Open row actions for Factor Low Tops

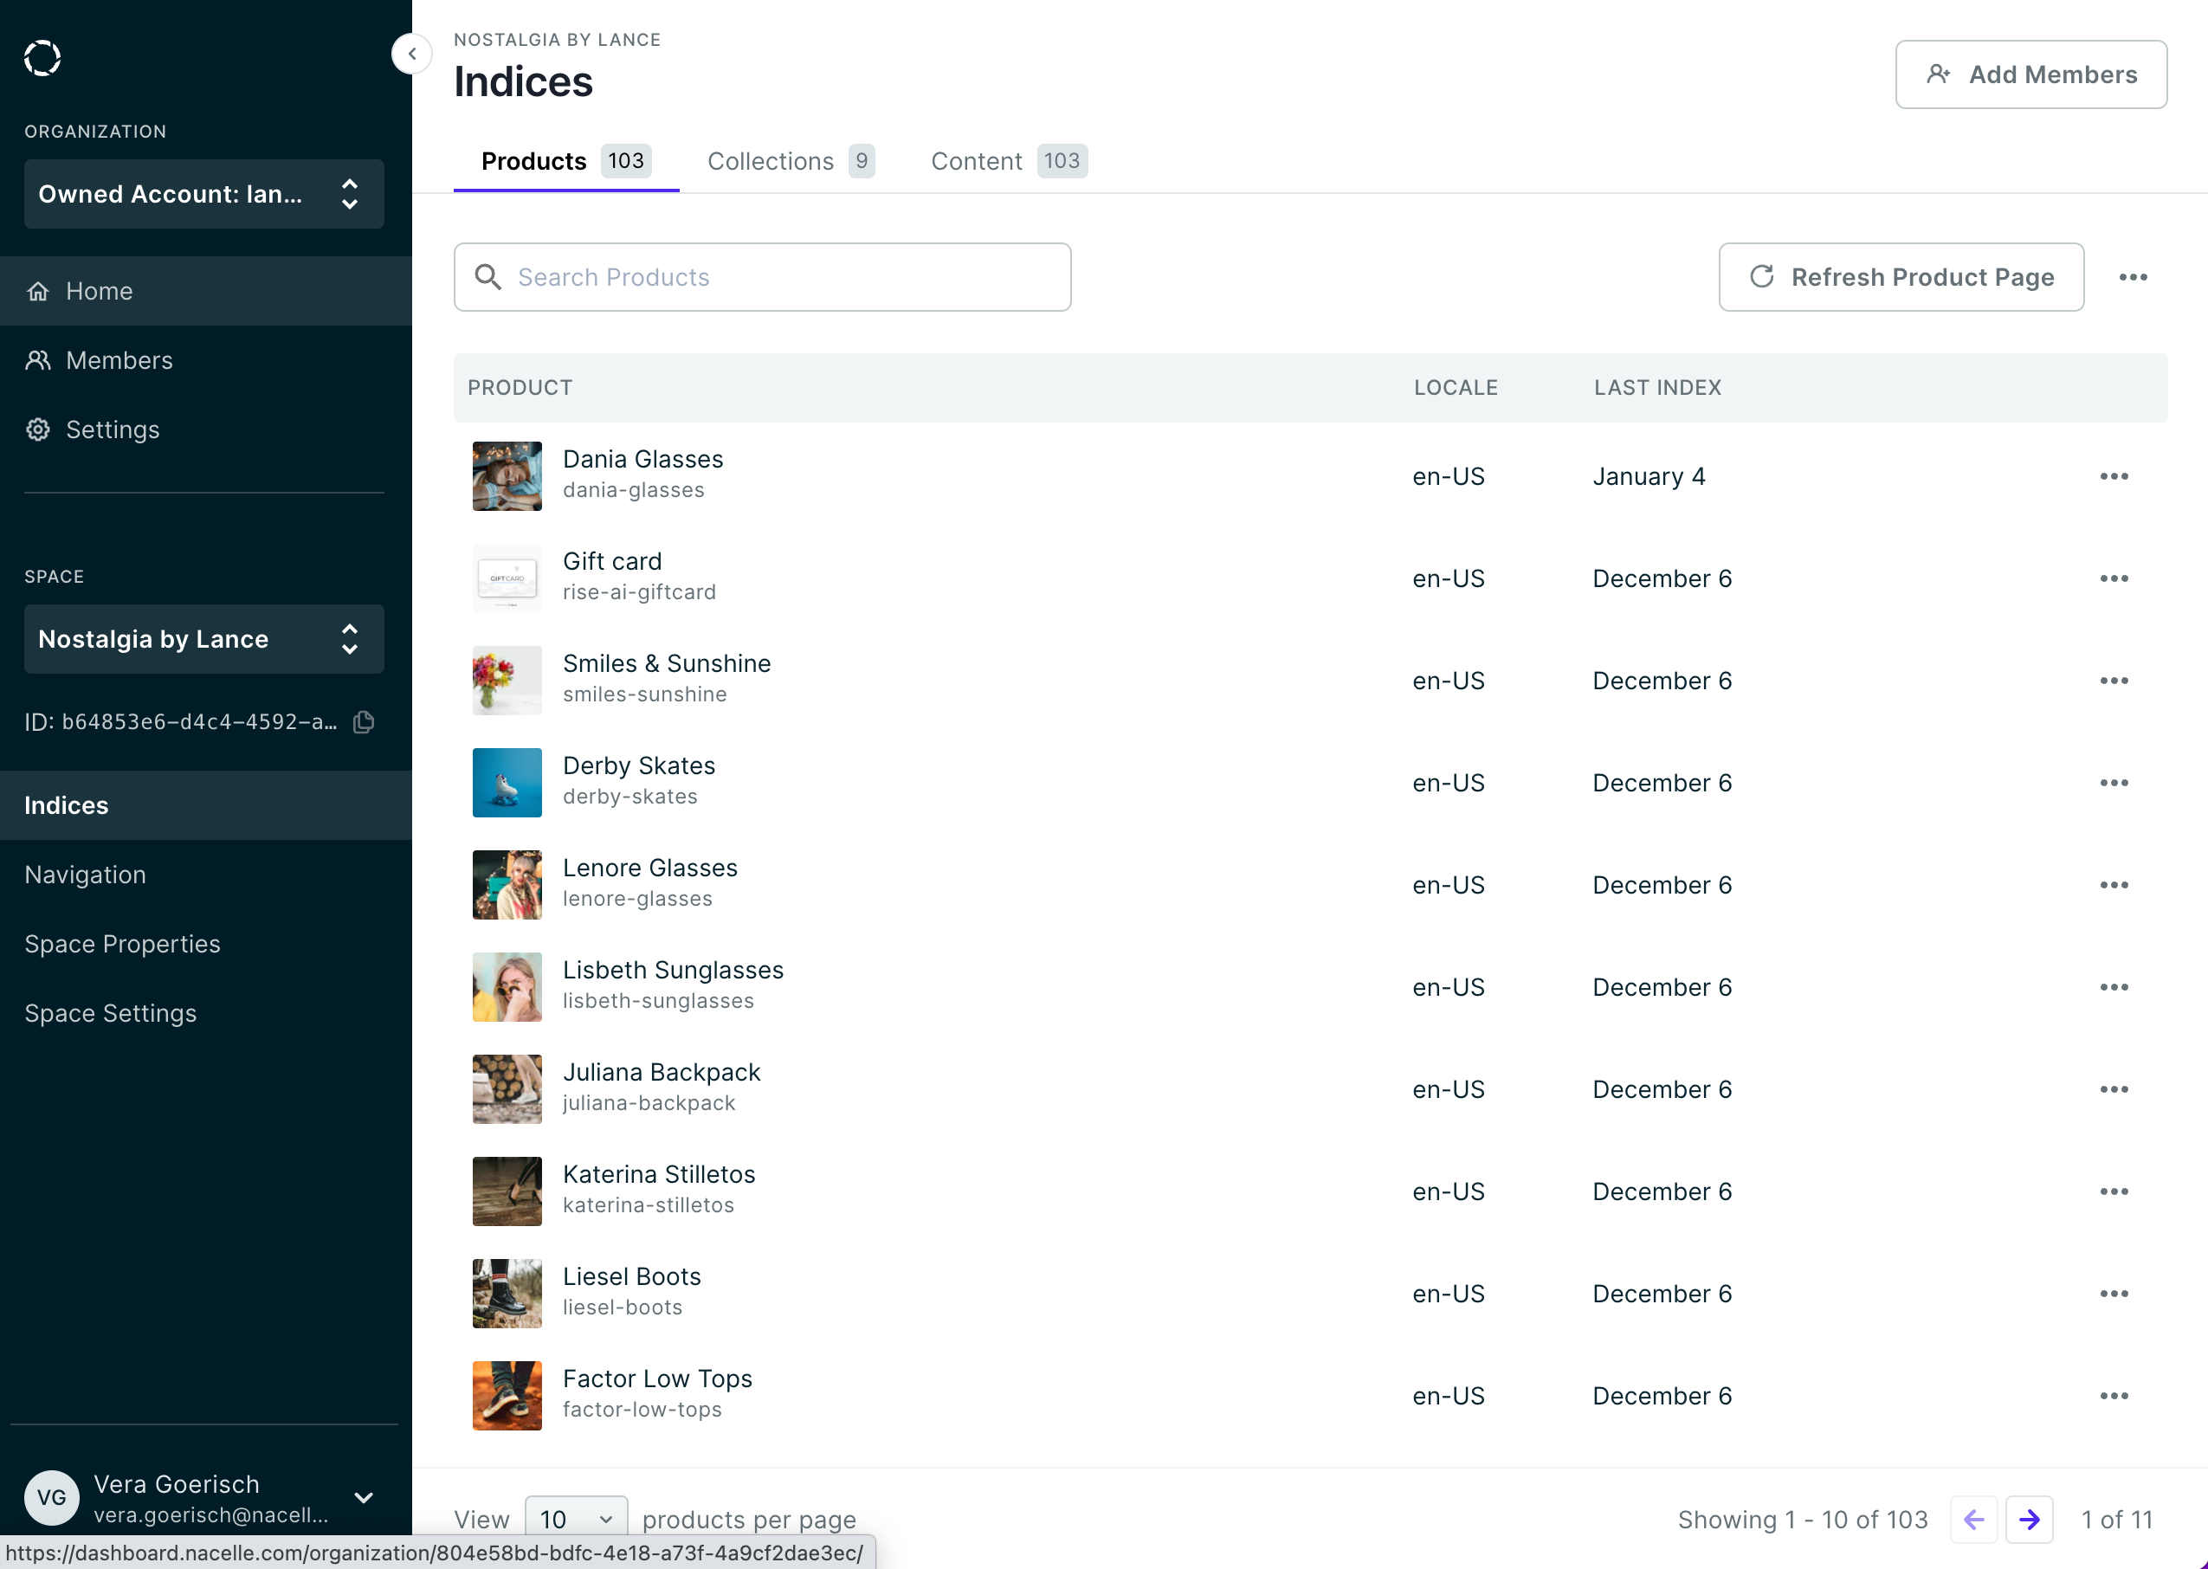click(2114, 1396)
